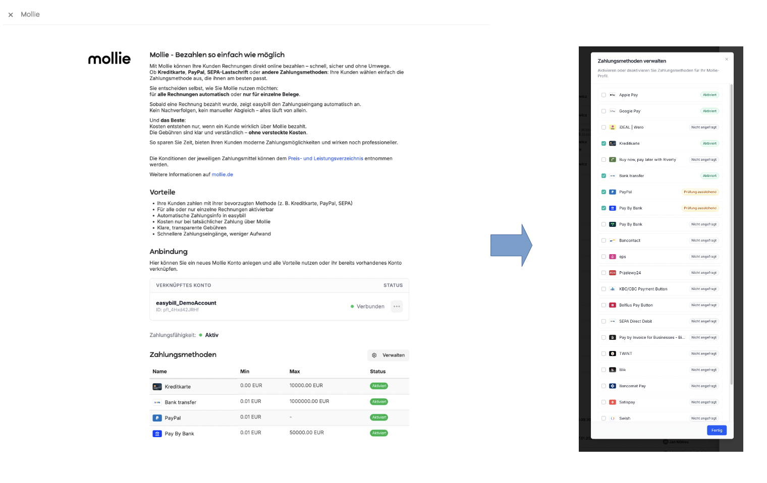This screenshot has height=483, width=767.
Task: Uncheck the Bank transfer checkbox
Action: [604, 175]
